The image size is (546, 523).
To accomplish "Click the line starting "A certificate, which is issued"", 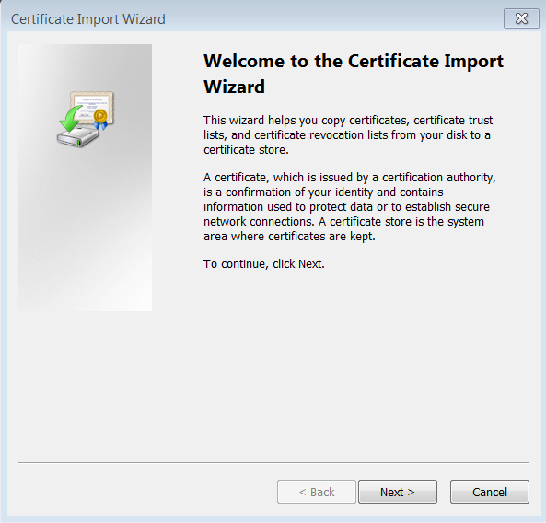I will 350,178.
